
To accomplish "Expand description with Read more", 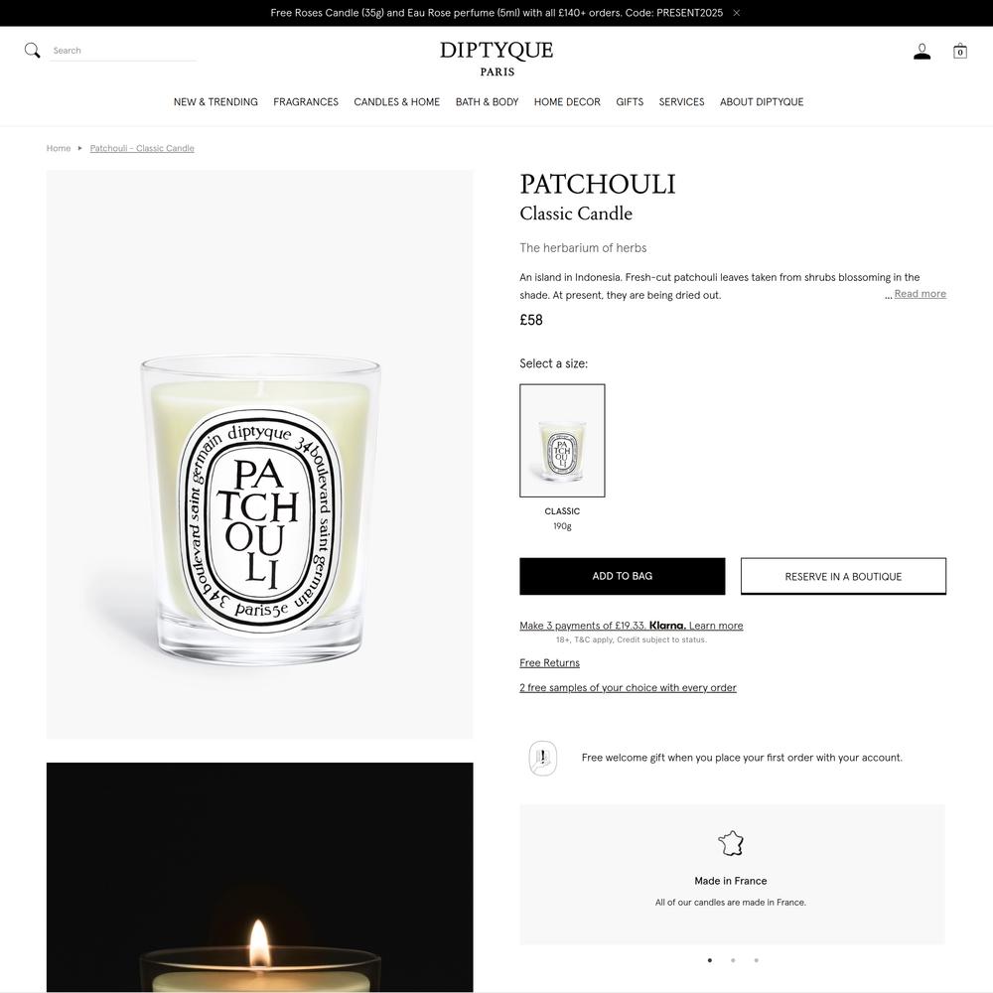I will pyautogui.click(x=920, y=294).
